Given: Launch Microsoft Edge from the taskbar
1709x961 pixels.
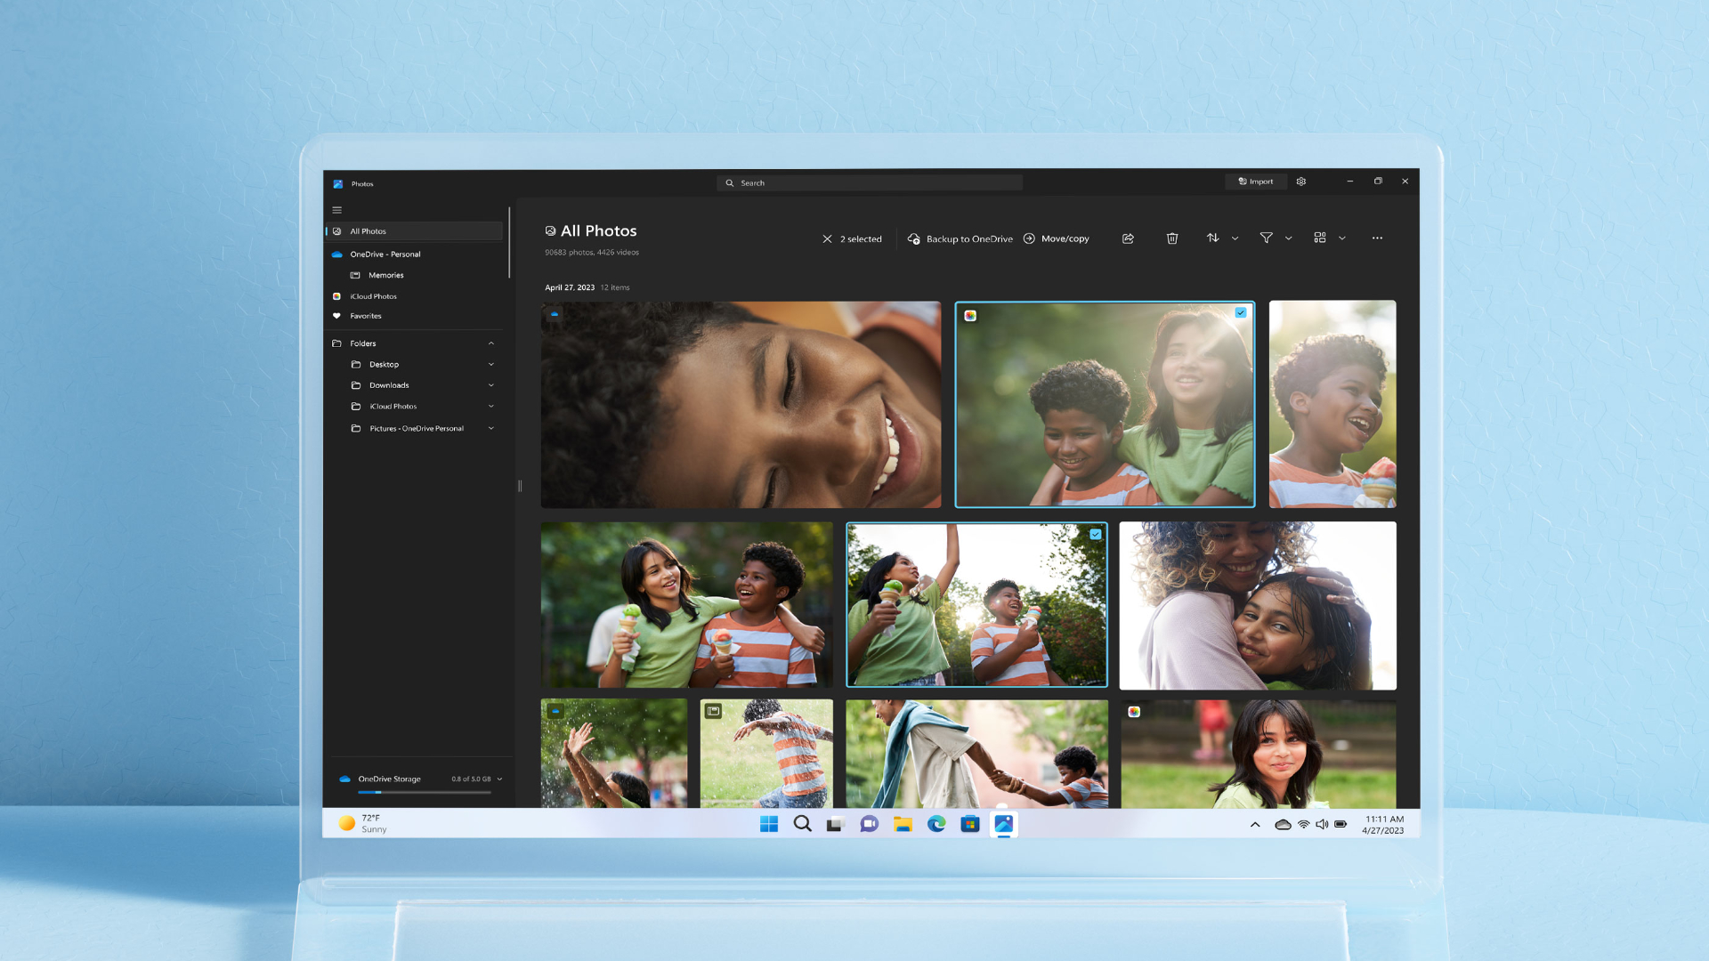Looking at the screenshot, I should pyautogui.click(x=936, y=824).
